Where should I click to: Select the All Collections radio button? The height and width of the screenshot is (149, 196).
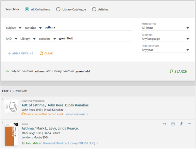[x=27, y=9]
